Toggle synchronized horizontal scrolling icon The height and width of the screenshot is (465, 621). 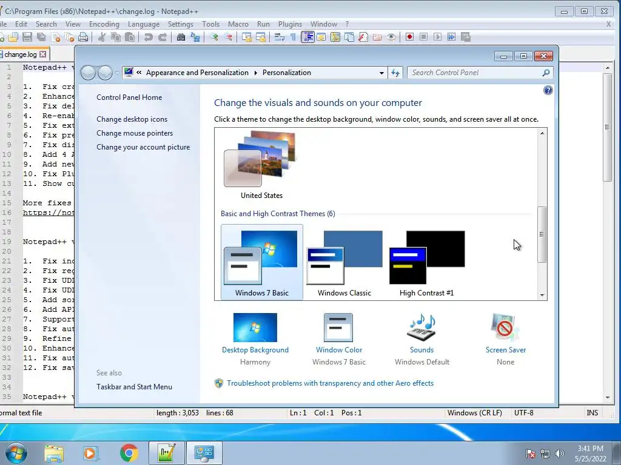tap(261, 37)
